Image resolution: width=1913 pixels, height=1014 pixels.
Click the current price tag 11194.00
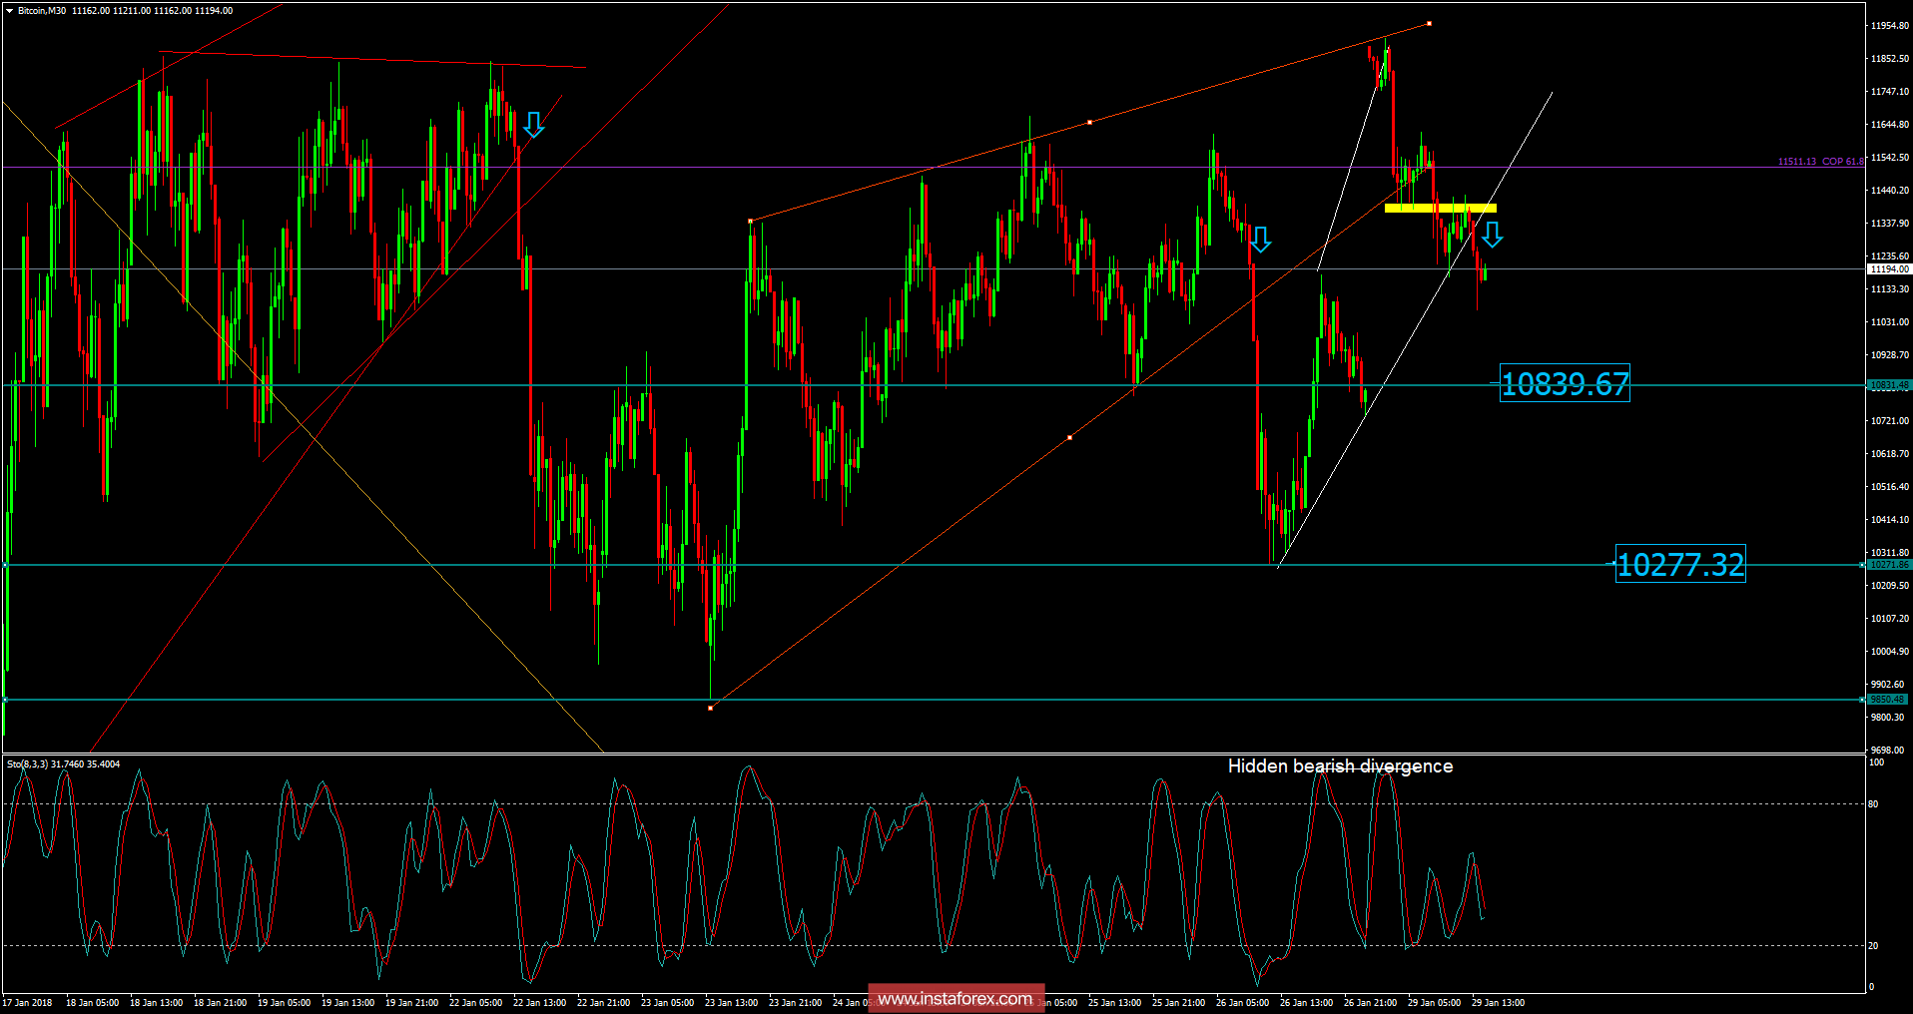[1889, 269]
